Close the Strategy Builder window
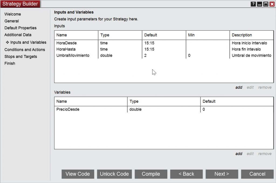The width and height of the screenshot is (276, 183). tap(272, 4)
